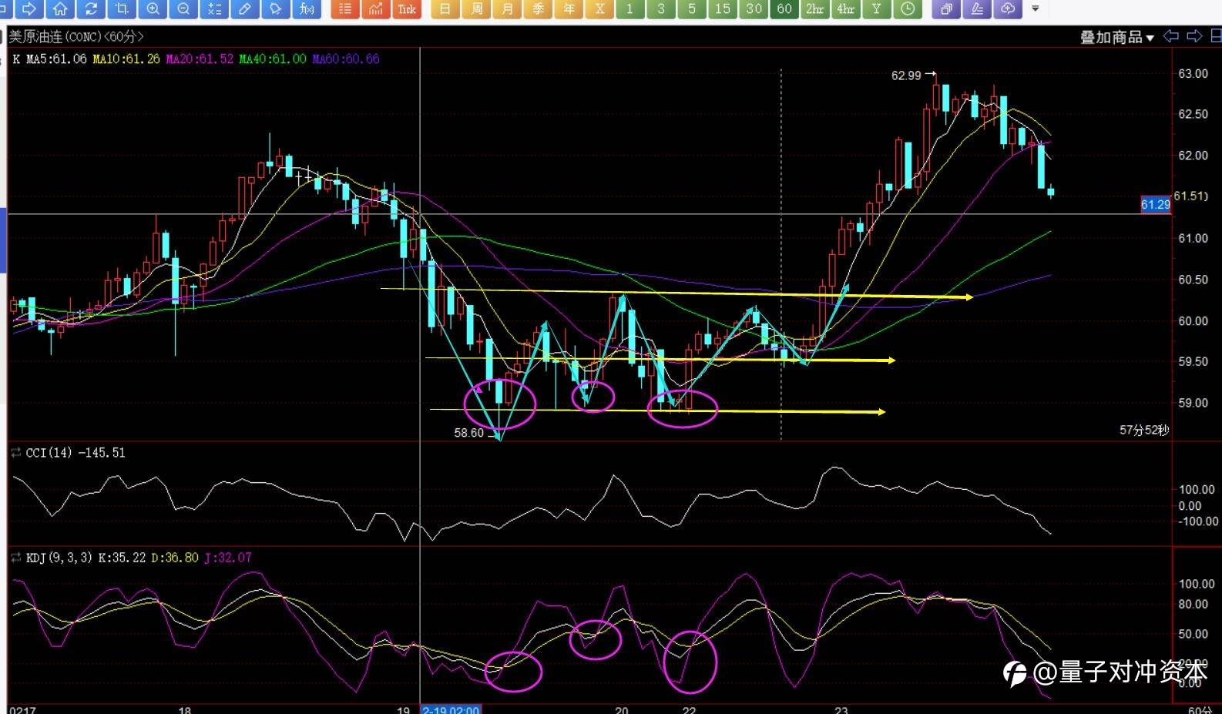Open the multi-window layout icon
The image size is (1222, 714).
point(946,8)
